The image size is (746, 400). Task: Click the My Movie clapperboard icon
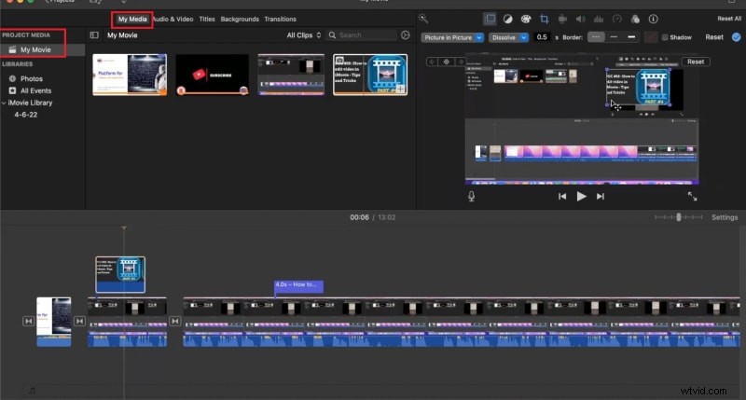12,49
